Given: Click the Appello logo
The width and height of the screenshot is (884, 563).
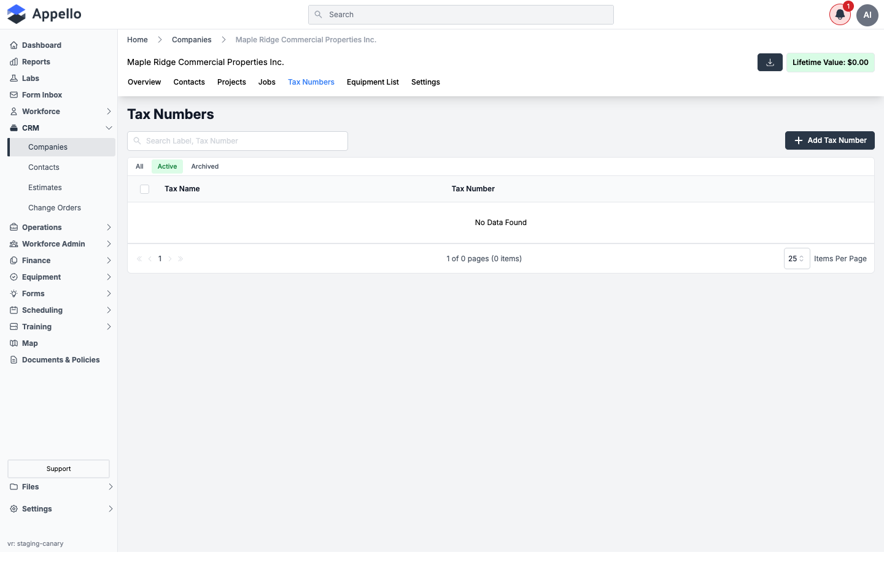Looking at the screenshot, I should [x=44, y=14].
